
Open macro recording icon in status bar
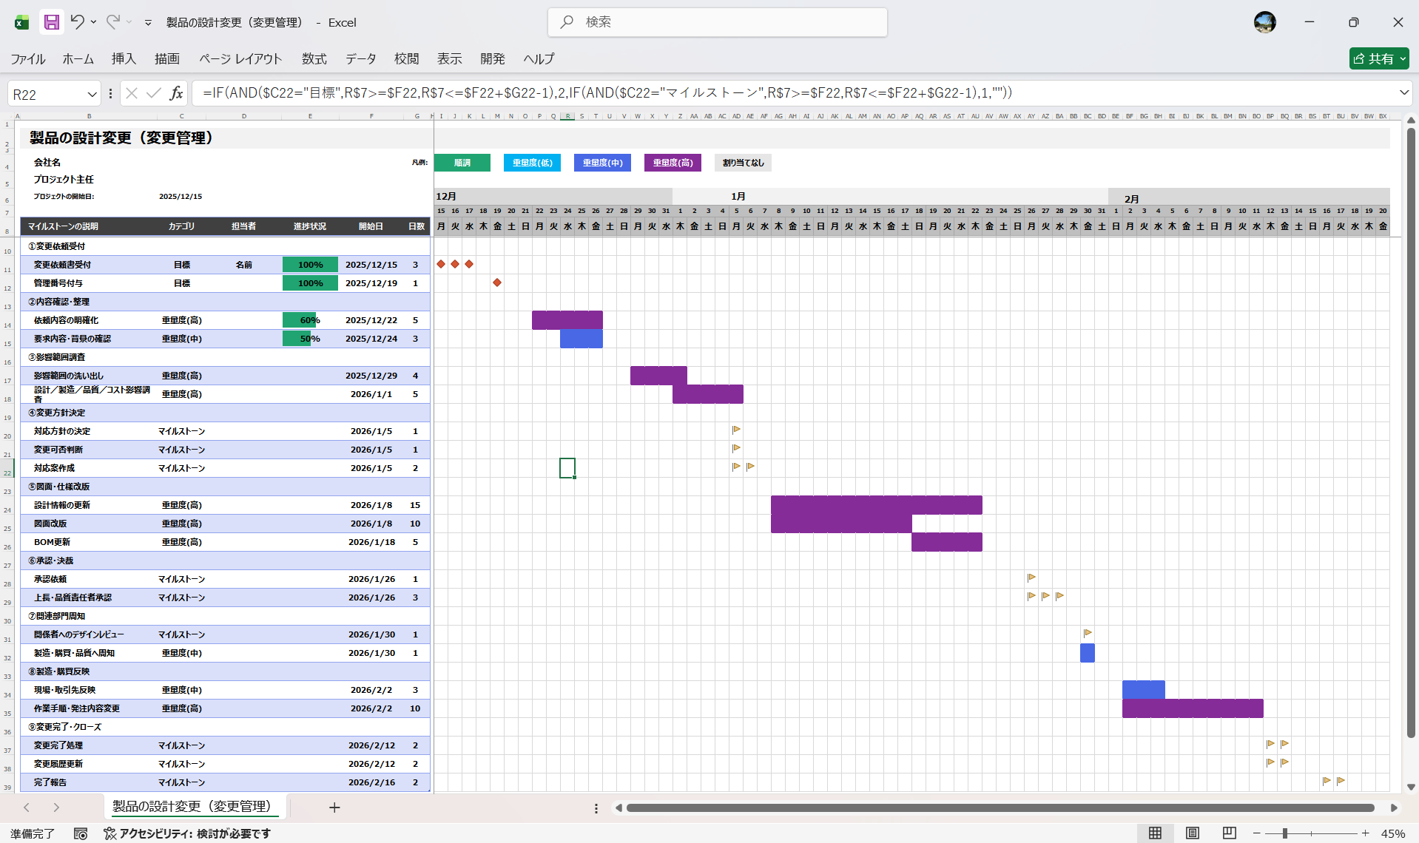tap(81, 833)
